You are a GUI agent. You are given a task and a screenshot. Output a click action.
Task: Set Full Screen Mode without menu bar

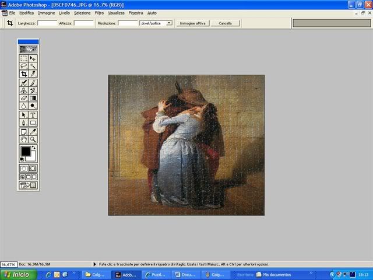point(34,177)
